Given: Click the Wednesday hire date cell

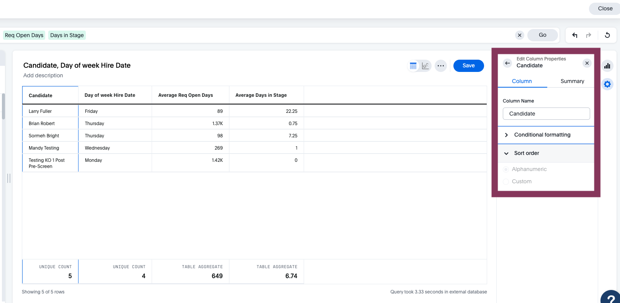Looking at the screenshot, I should click(x=115, y=148).
